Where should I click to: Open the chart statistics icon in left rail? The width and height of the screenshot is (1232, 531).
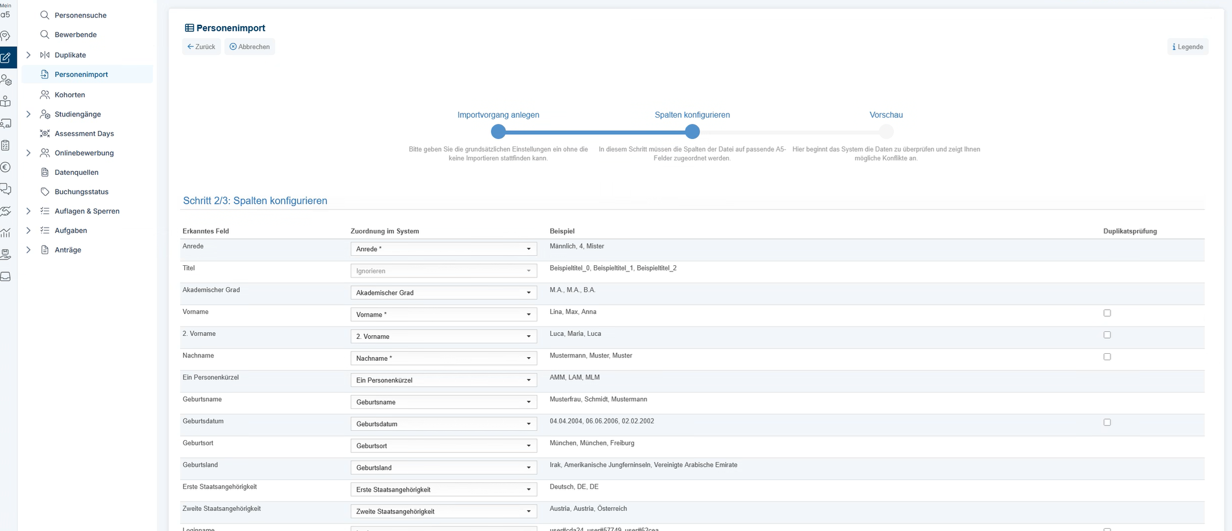point(6,233)
